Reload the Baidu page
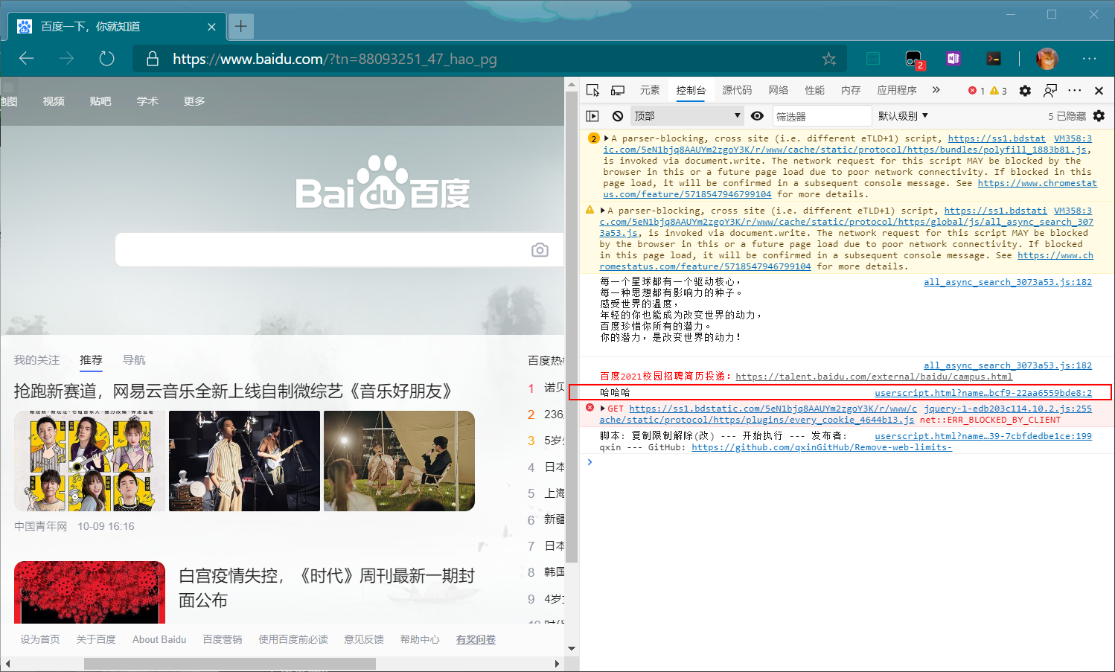Screen dimensions: 1115x672 click(106, 59)
